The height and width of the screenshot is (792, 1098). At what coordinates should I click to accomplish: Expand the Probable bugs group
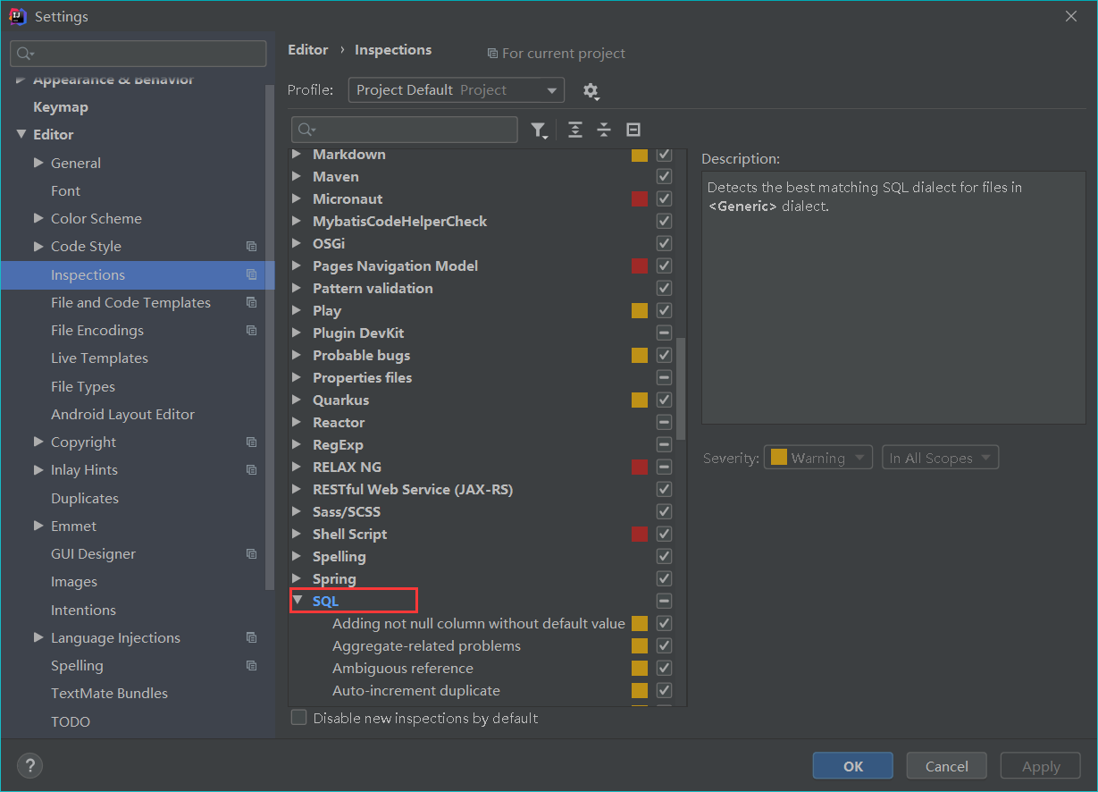click(297, 356)
